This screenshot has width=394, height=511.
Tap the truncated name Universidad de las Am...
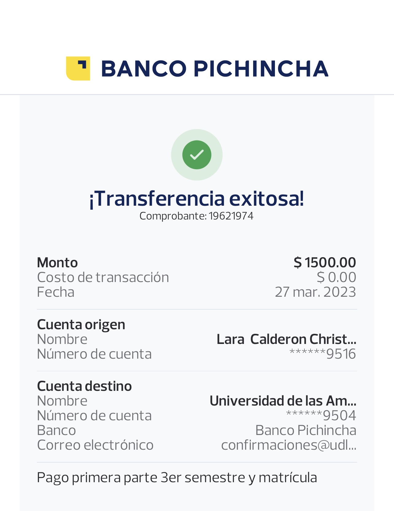(x=283, y=401)
